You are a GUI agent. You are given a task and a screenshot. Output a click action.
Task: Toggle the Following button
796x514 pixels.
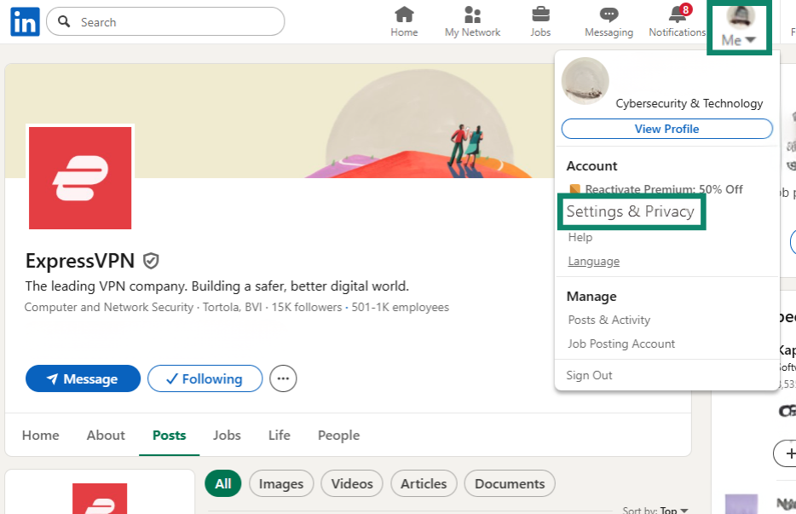point(204,378)
